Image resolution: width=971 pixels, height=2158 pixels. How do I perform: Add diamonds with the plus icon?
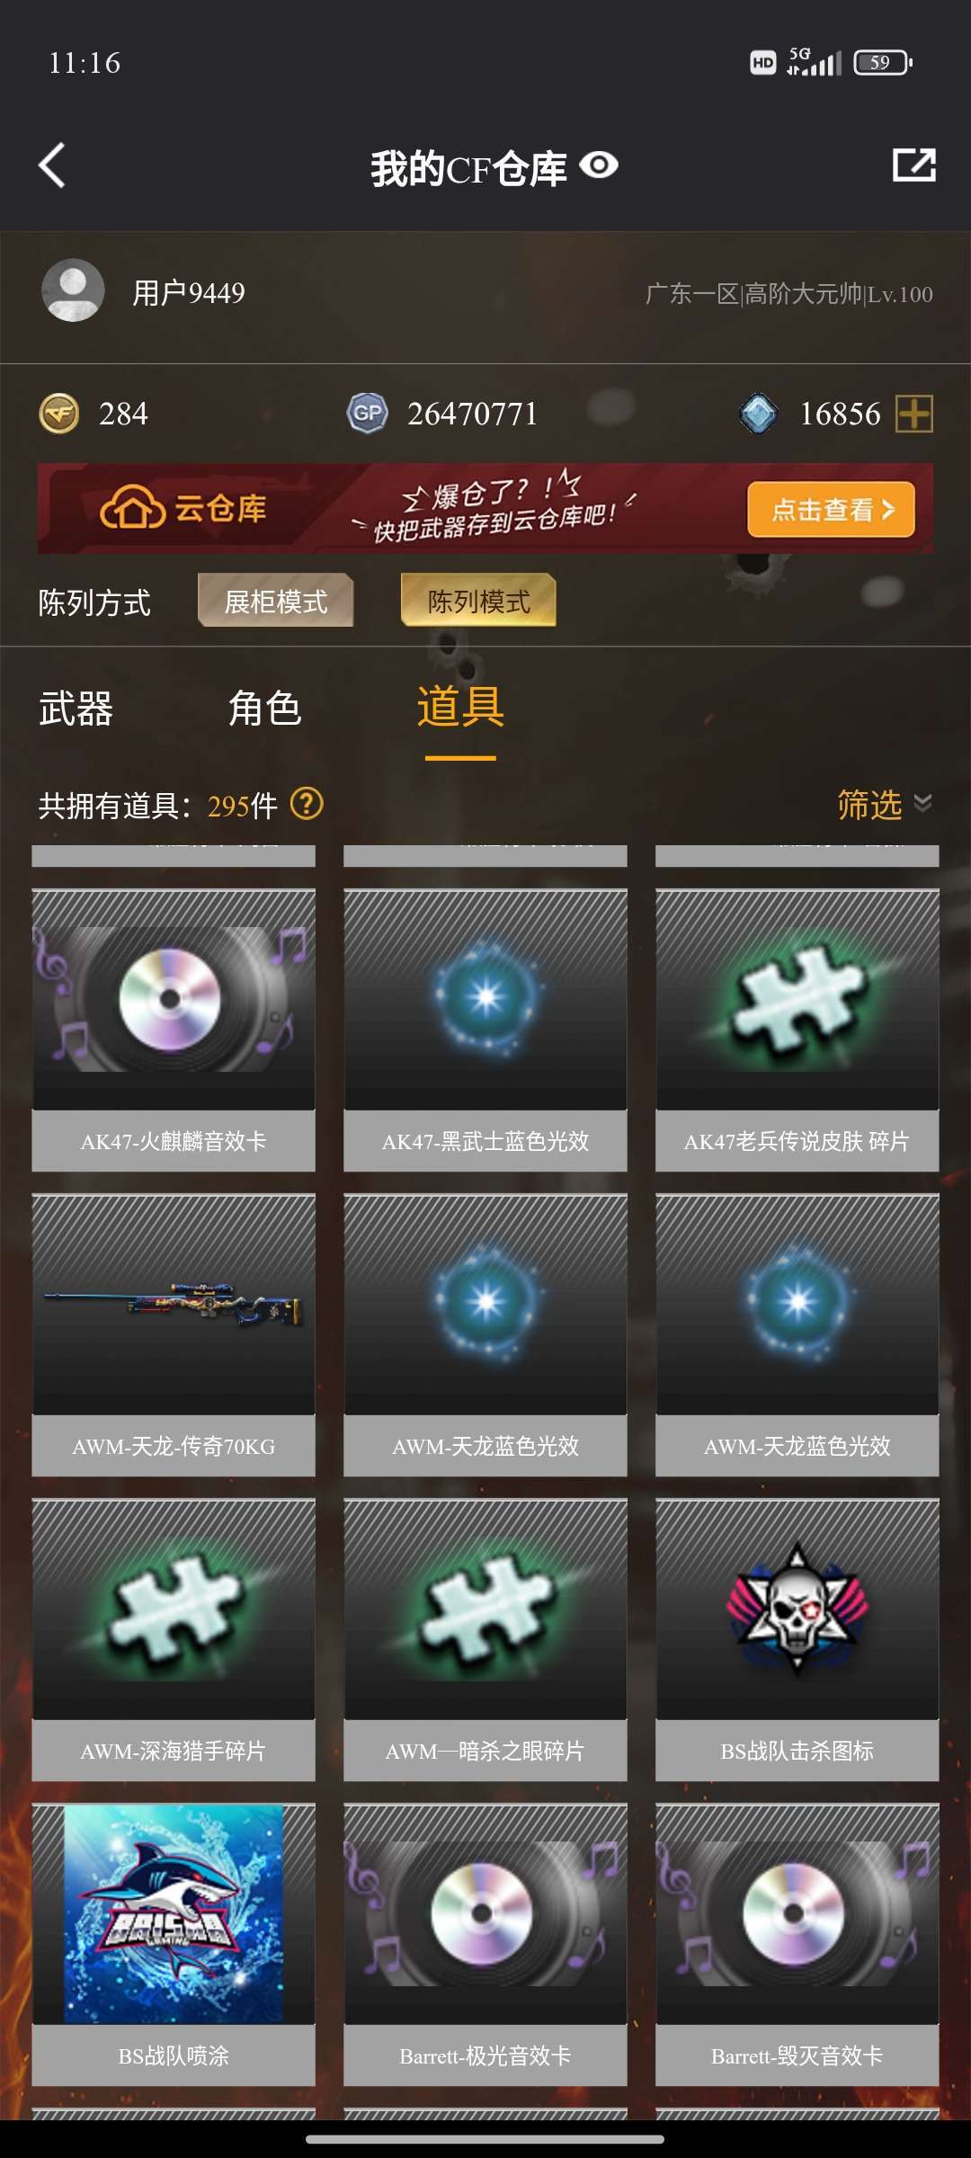pos(914,414)
